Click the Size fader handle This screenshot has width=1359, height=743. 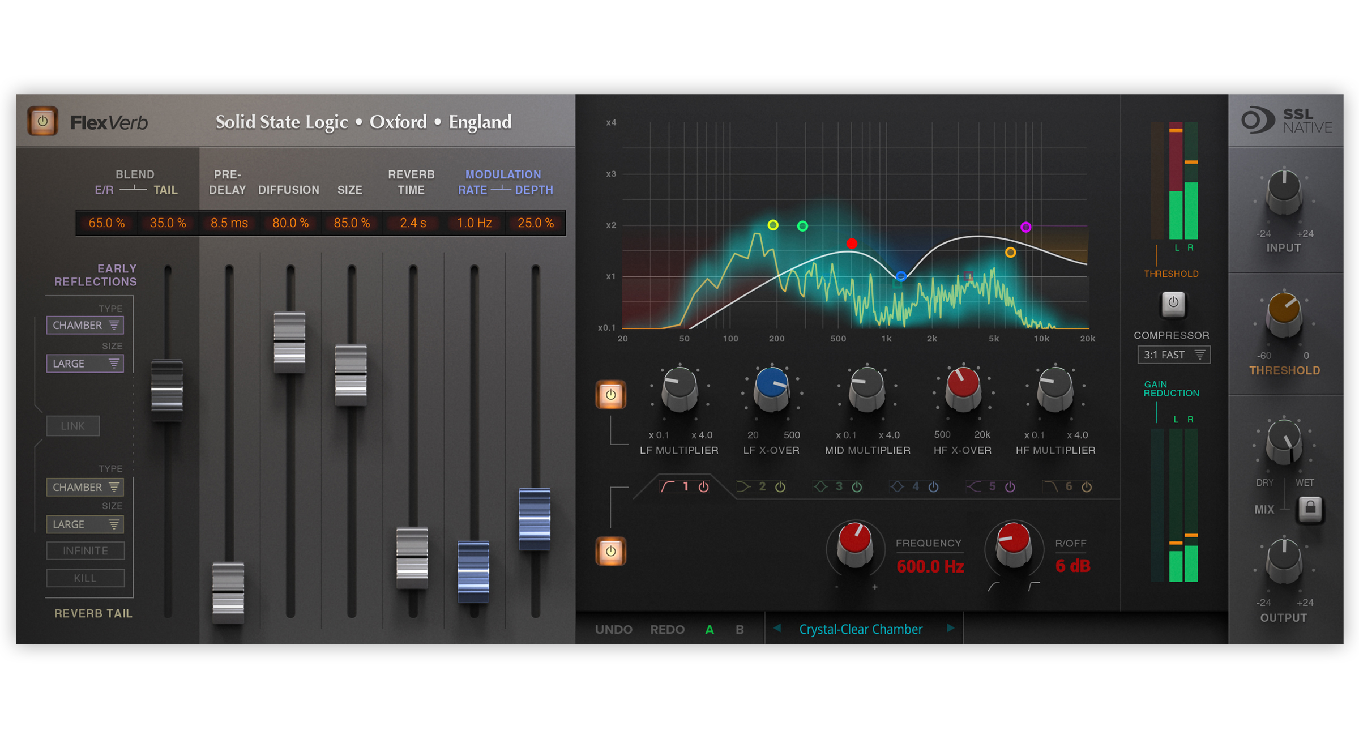(351, 374)
